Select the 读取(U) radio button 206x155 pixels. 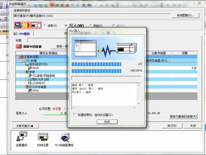tap(45, 26)
